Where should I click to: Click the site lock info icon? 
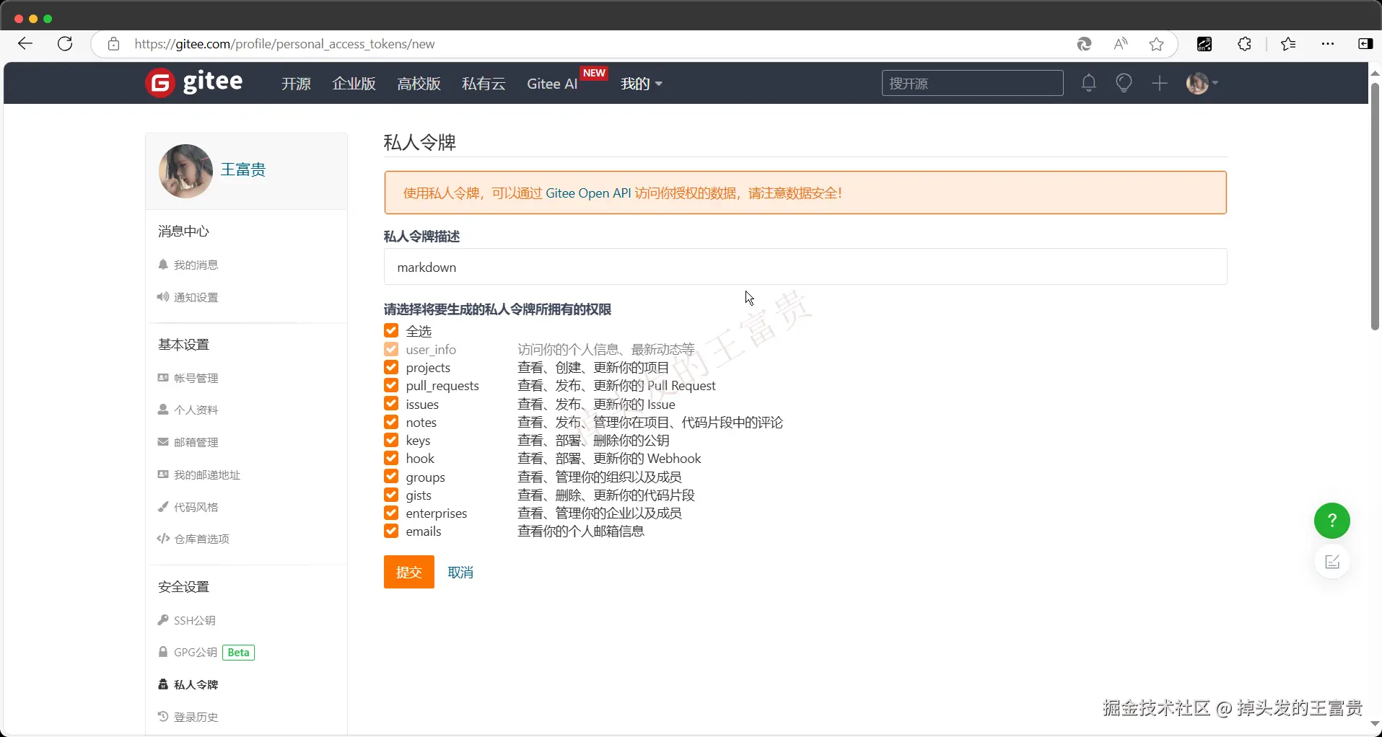(x=113, y=44)
